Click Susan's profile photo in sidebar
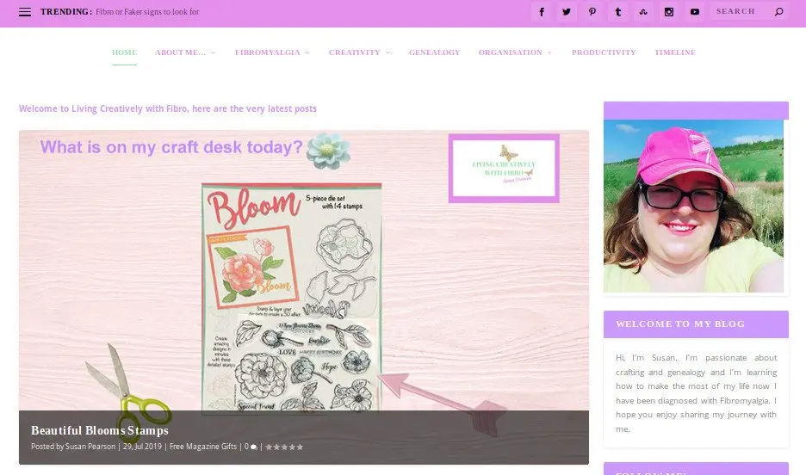Viewport: 806px width, 475px height. coord(693,206)
